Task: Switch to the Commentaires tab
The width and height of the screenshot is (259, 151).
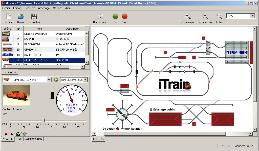Action: tap(34, 139)
